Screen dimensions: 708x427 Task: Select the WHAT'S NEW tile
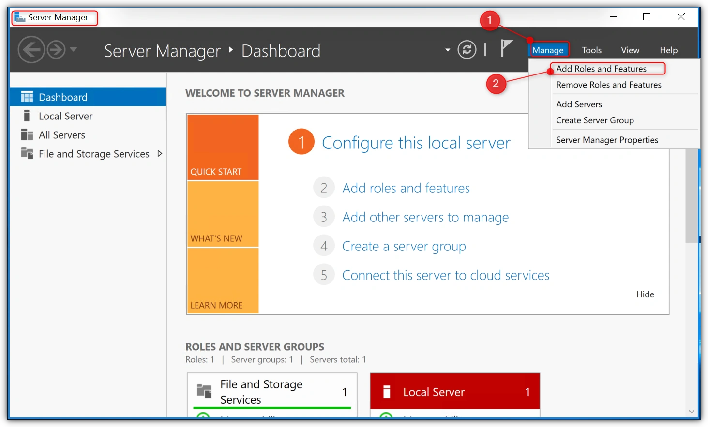click(223, 214)
